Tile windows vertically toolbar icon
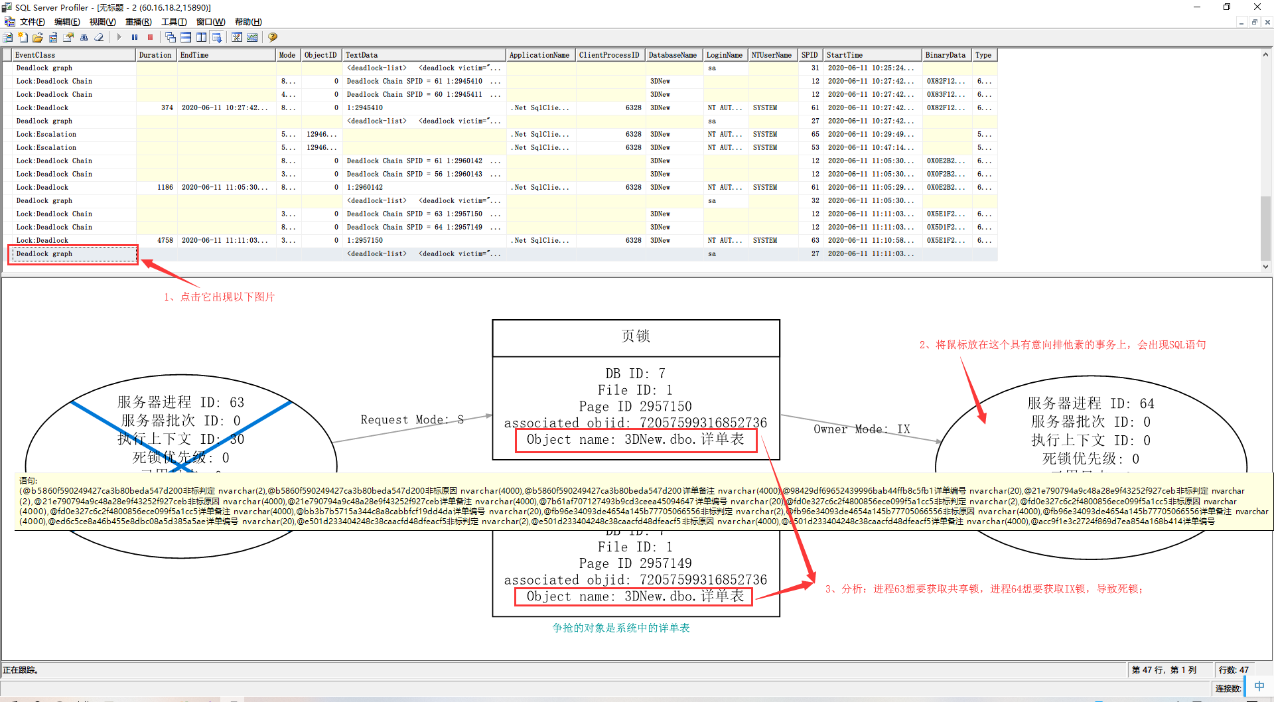 (201, 37)
